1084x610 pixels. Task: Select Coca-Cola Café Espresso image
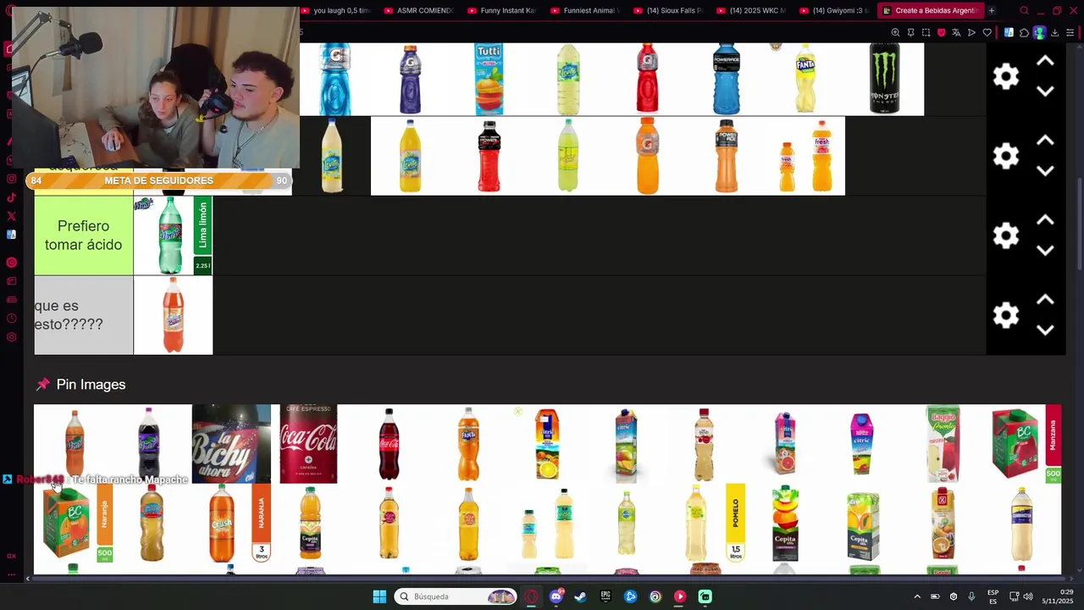pyautogui.click(x=308, y=444)
